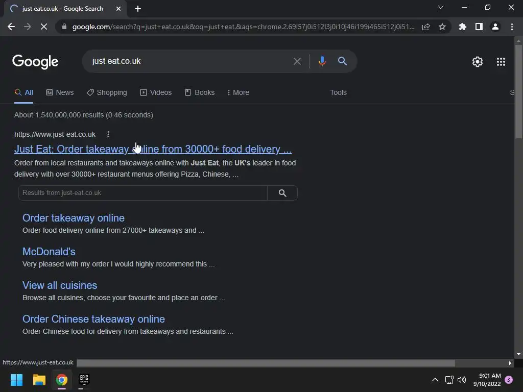The height and width of the screenshot is (392, 523).
Task: Switch to the Videos results tab
Action: coord(156,93)
